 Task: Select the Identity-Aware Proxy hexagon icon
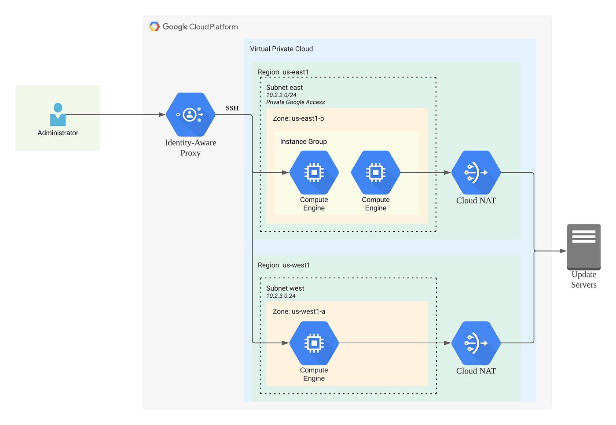pyautogui.click(x=191, y=115)
